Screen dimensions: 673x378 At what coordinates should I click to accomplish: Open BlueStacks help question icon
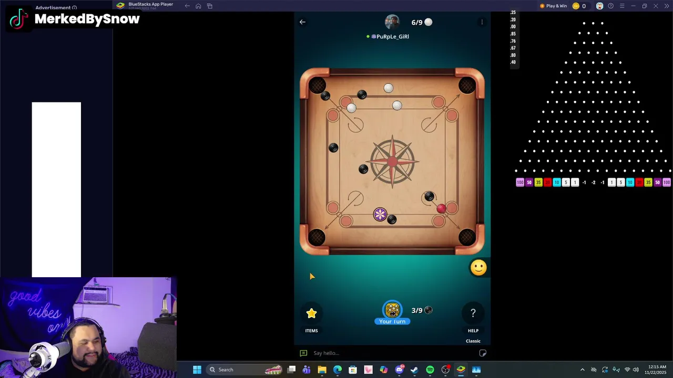tap(610, 6)
